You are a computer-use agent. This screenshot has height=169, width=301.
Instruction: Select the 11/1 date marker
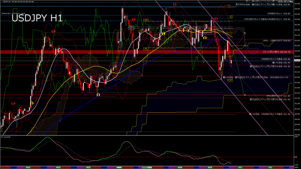coord(240,168)
